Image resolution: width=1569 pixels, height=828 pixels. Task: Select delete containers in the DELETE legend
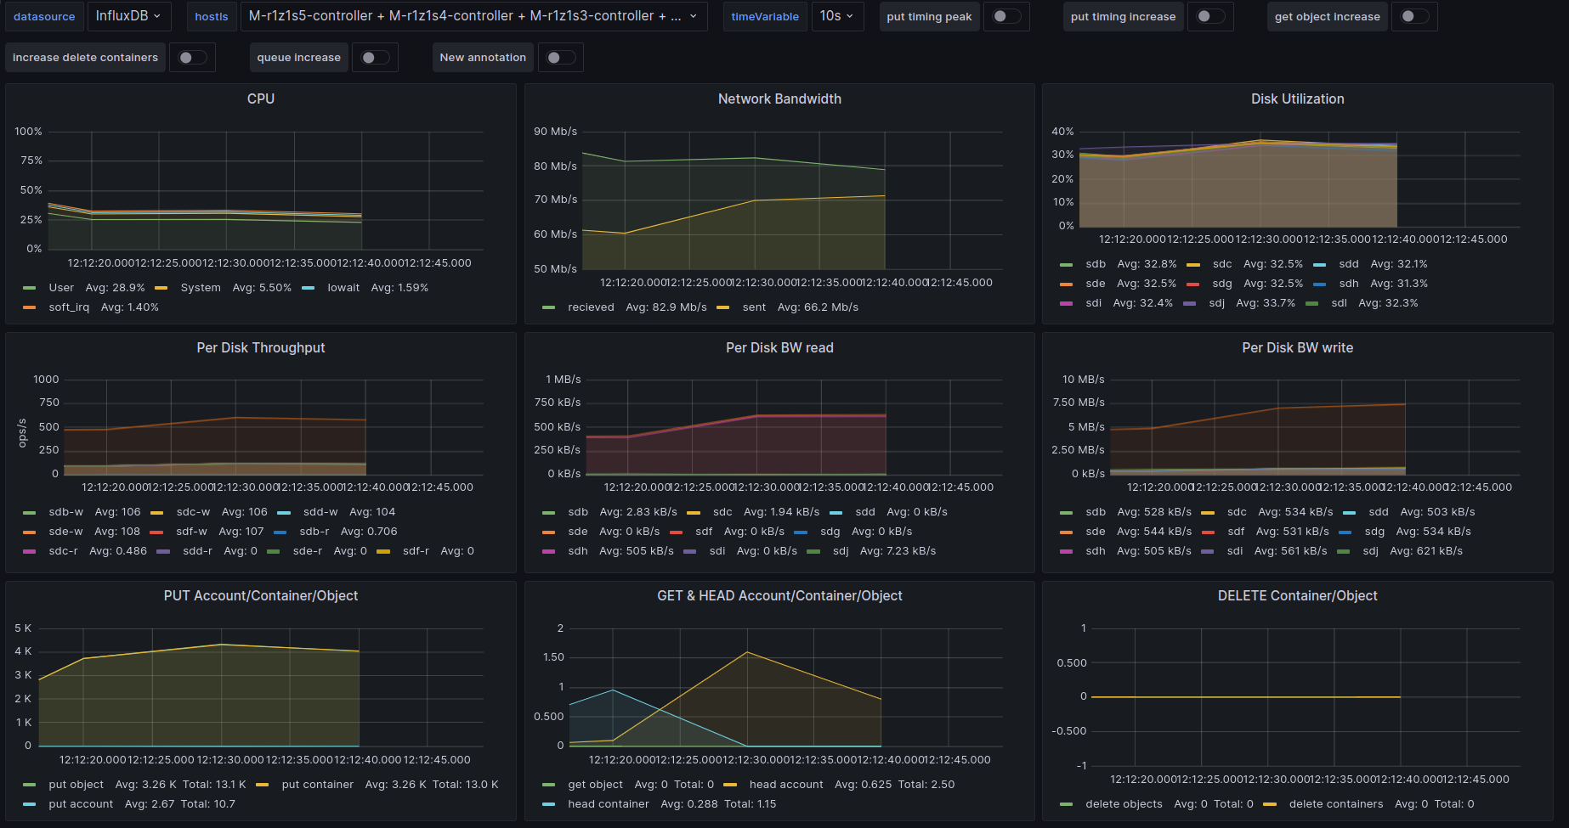[x=1335, y=804]
